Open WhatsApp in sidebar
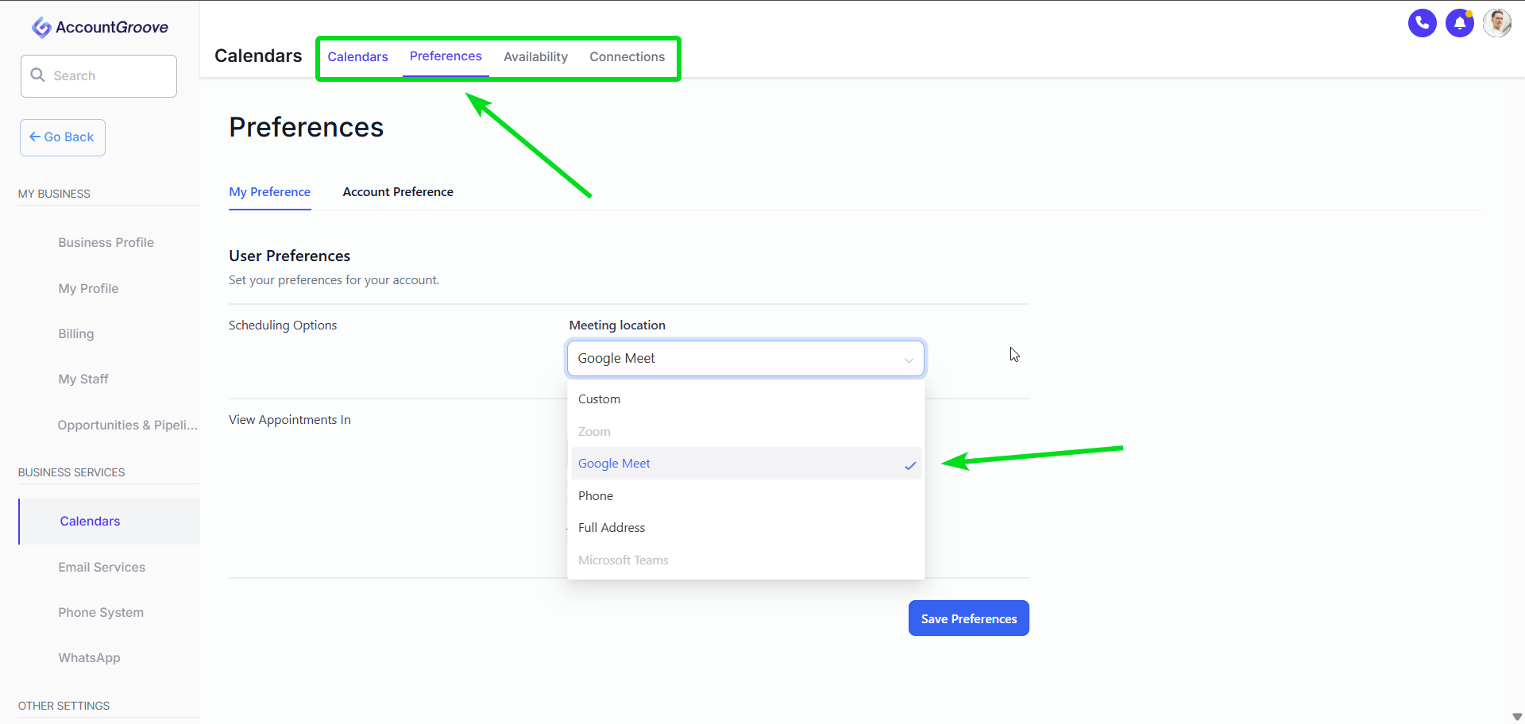Screen dimensions: 1525x724 [x=89, y=658]
